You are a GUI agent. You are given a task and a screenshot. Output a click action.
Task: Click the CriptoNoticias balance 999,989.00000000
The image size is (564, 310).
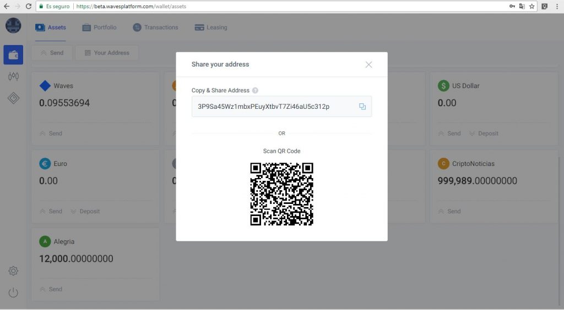point(478,181)
